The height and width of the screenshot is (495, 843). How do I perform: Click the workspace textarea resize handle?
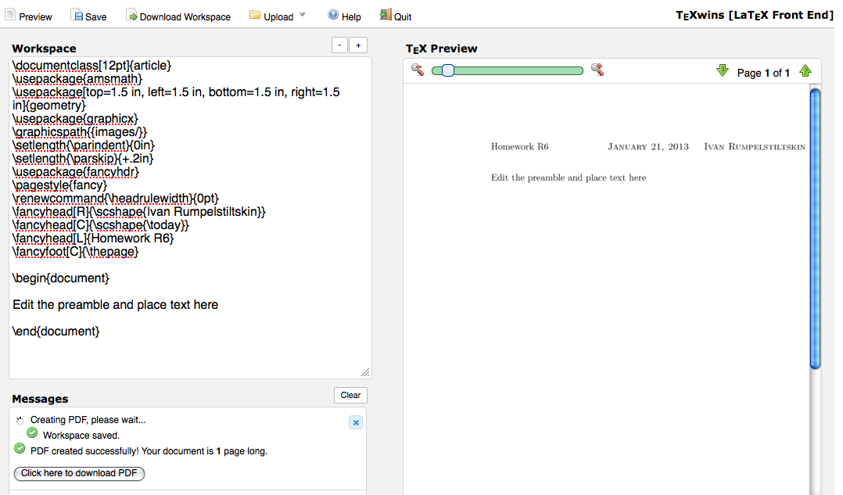click(x=365, y=373)
